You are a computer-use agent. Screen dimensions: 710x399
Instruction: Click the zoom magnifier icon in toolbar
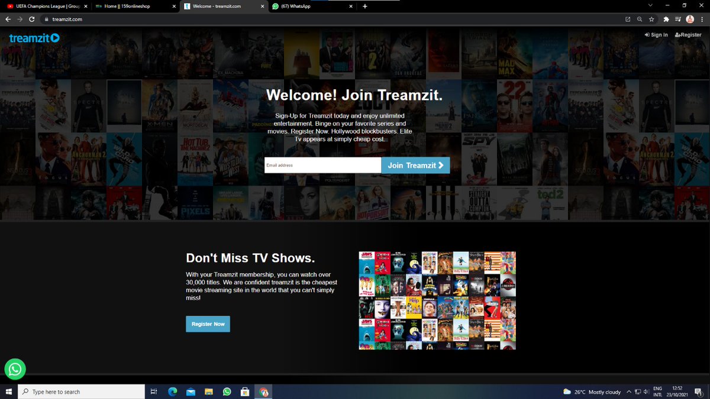click(639, 18)
